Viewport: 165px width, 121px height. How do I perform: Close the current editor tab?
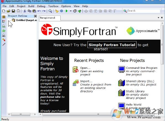click(162, 17)
